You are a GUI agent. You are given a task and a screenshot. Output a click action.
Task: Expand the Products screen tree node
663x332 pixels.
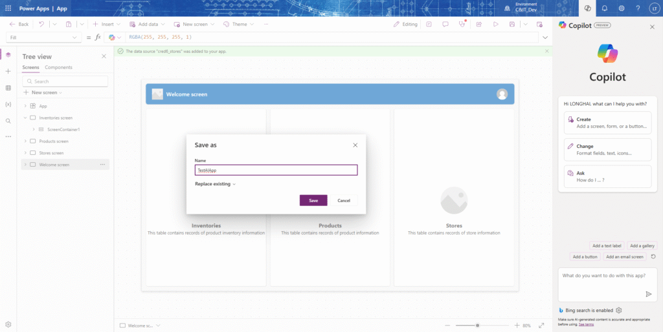point(25,141)
